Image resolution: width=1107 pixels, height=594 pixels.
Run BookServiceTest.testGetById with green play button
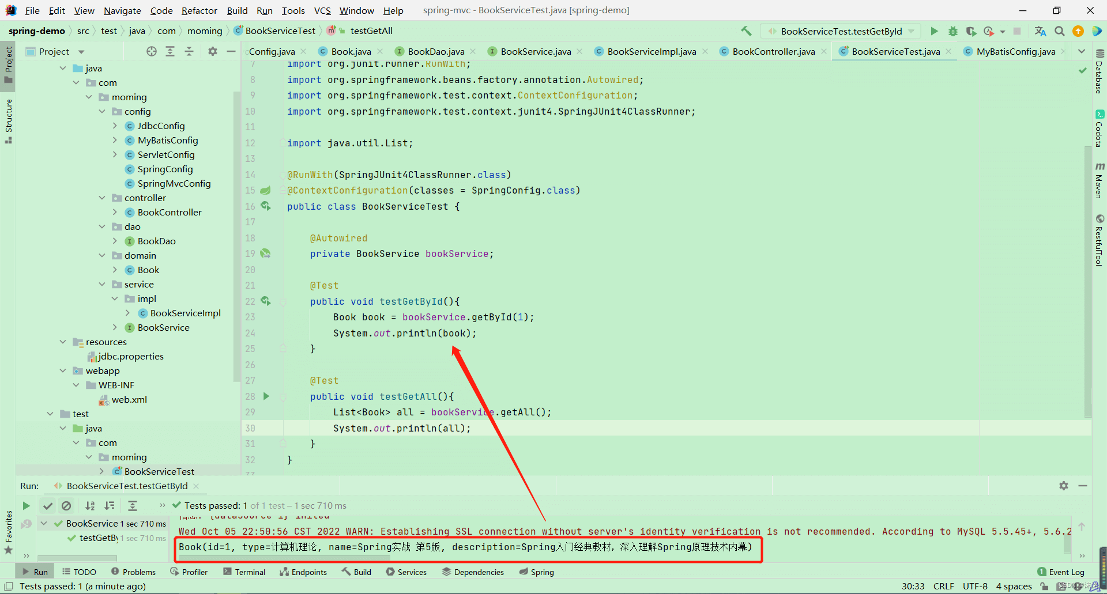tap(934, 31)
